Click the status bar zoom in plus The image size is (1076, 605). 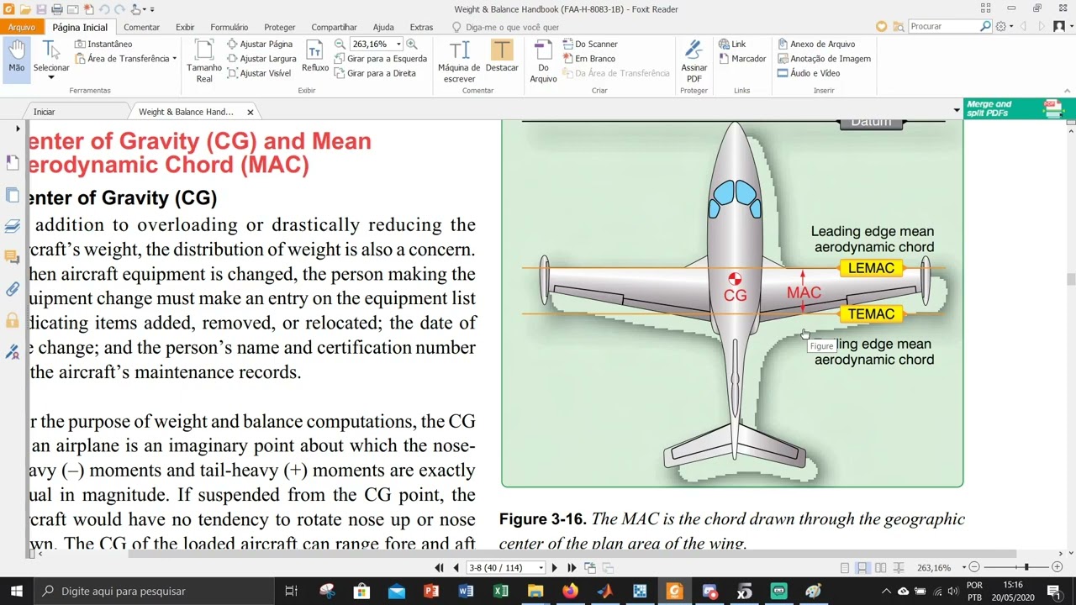pyautogui.click(x=1057, y=568)
